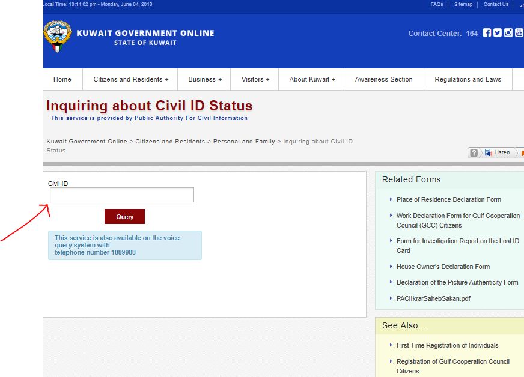Open Investigation Report on Lost ID Card form
The height and width of the screenshot is (377, 524).
point(458,246)
